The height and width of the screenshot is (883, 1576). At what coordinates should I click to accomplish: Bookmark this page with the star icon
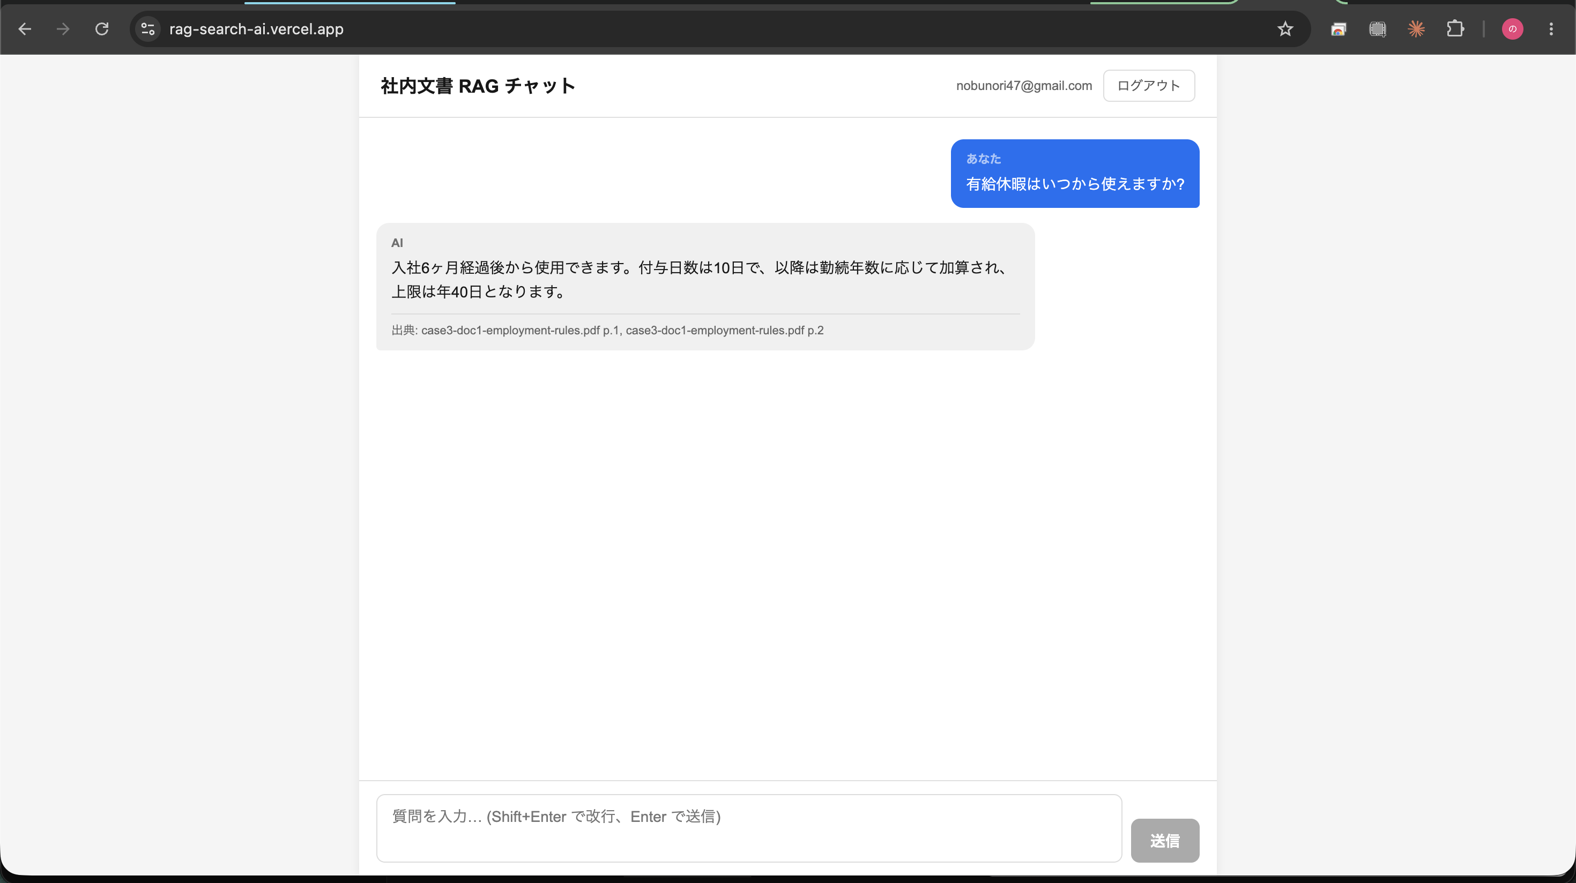coord(1285,29)
